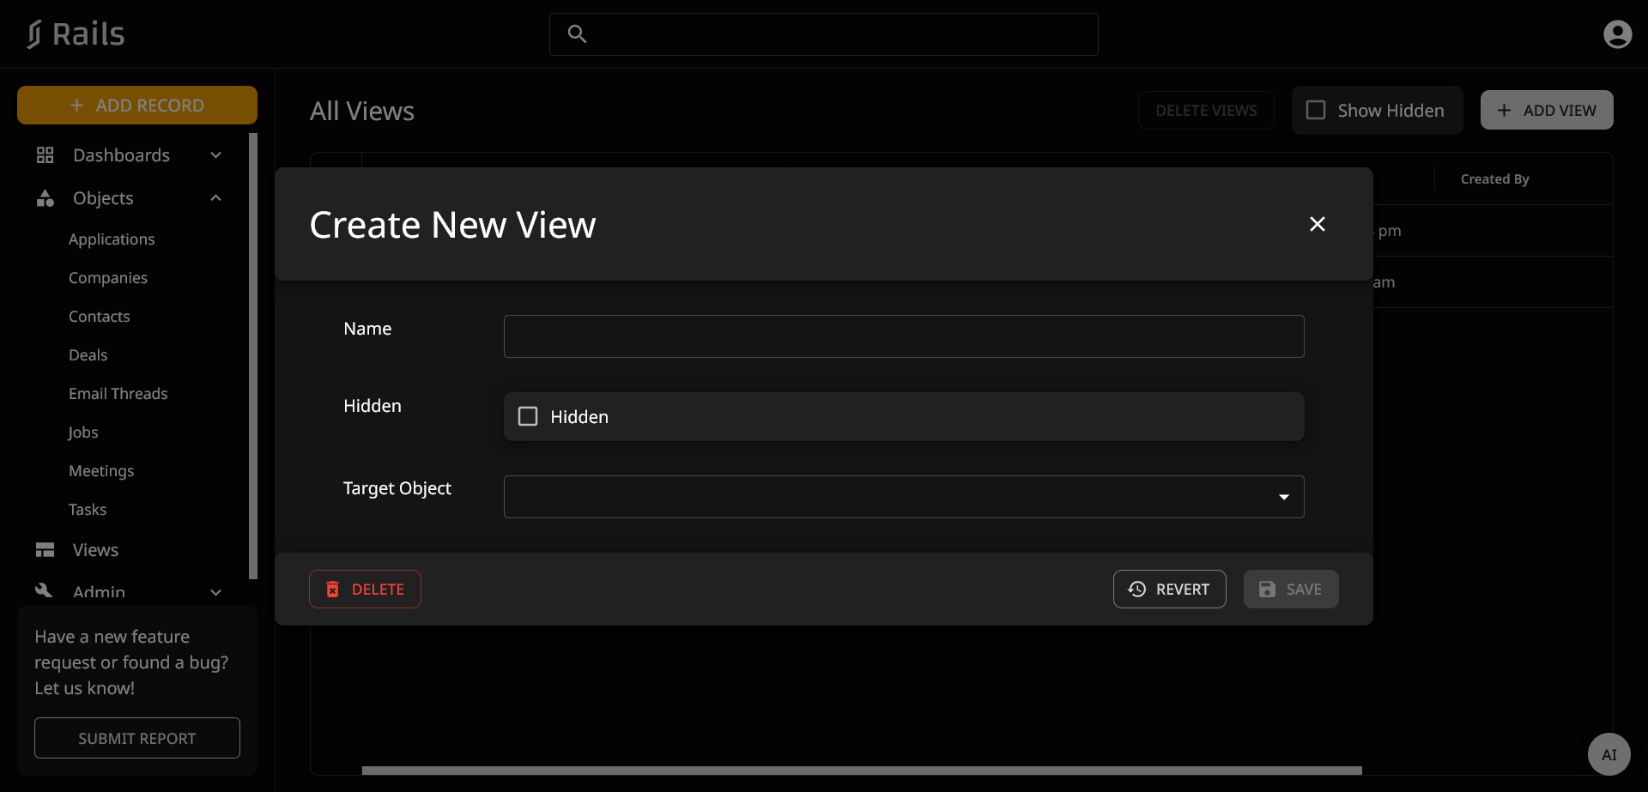Click the Views table icon
1648x792 pixels.
tap(45, 550)
